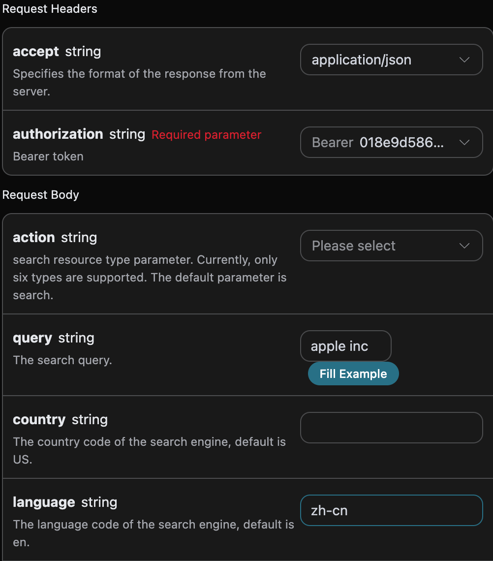Image resolution: width=493 pixels, height=561 pixels.
Task: Focus the query field containing 'apple inc'
Action: (x=345, y=346)
